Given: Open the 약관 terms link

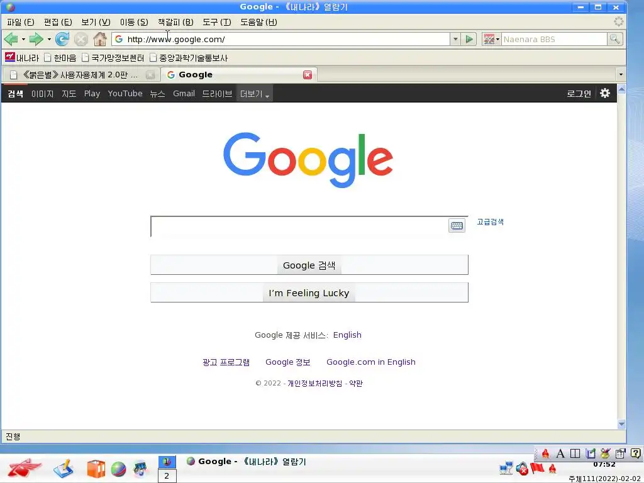Looking at the screenshot, I should (356, 383).
